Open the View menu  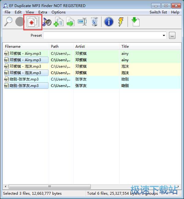[x=30, y=12]
